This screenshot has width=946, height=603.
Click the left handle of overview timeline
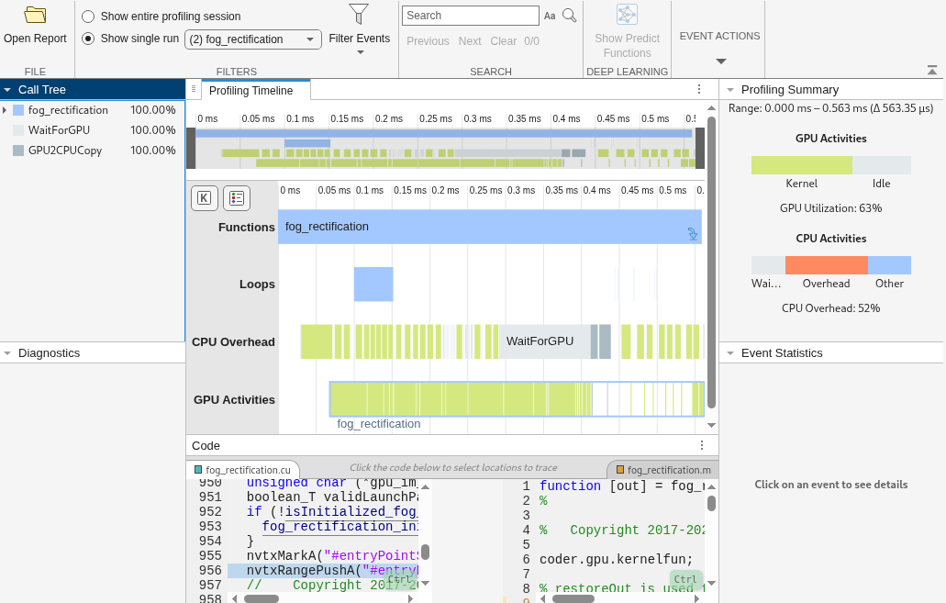191,149
